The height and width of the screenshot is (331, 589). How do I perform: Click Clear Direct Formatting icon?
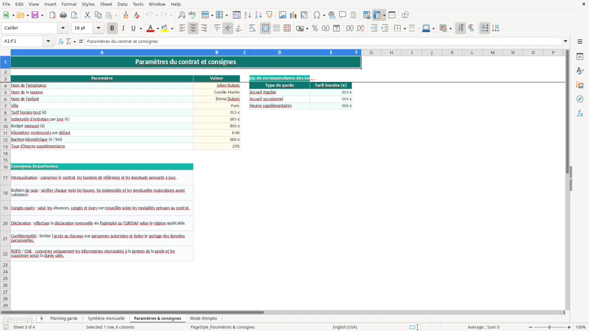137,15
